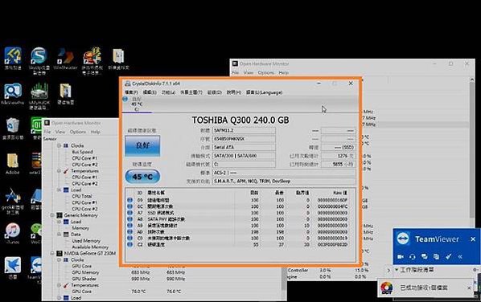Click the TeamViewer file transfer icon
Viewport: 481px width, 302px height.
(x=436, y=256)
